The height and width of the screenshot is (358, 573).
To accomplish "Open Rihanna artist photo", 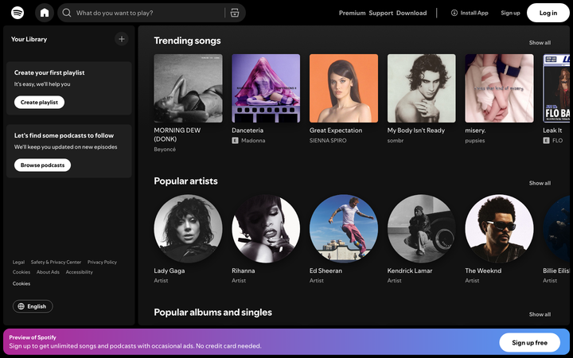I will click(x=266, y=228).
